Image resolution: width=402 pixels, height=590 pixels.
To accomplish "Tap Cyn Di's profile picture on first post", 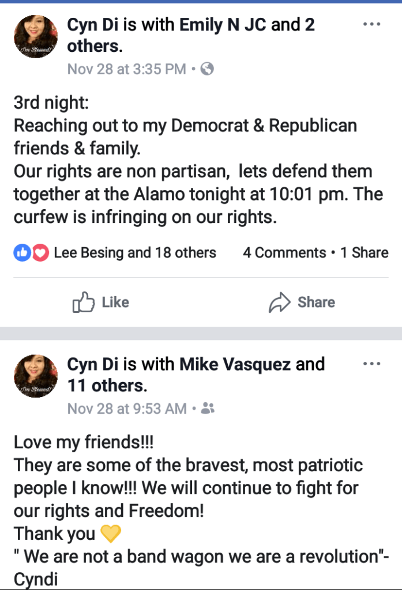I will pyautogui.click(x=36, y=37).
